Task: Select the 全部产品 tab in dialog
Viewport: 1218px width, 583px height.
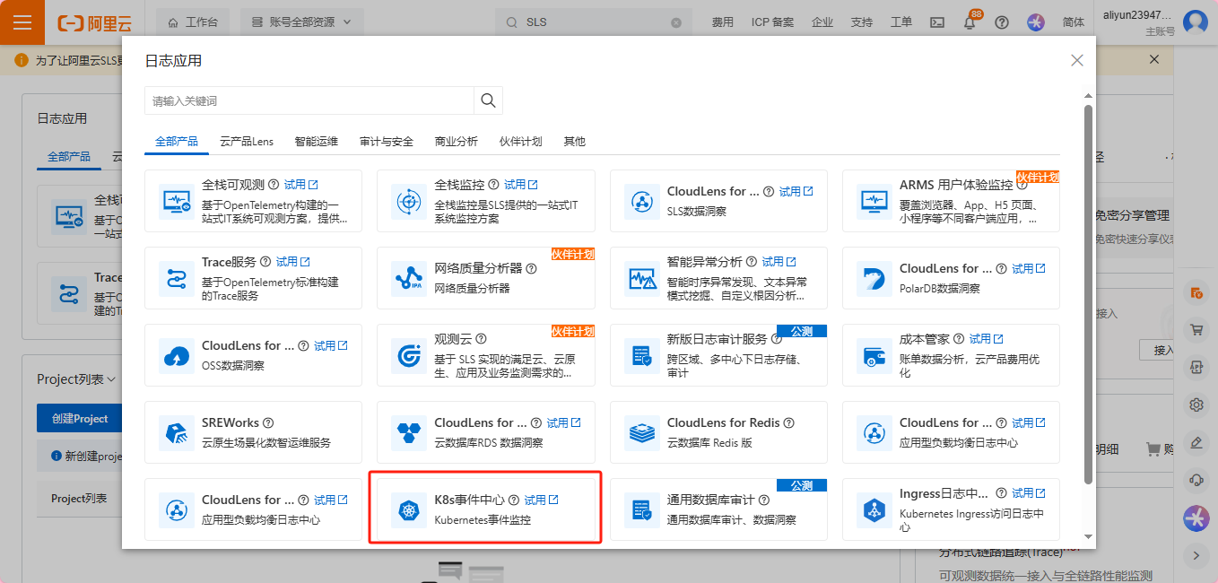Action: (x=176, y=142)
